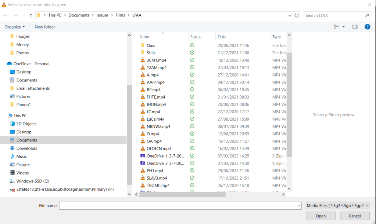Click the Music note icon in sidebar
The height and width of the screenshot is (224, 376).
[x=12, y=157]
